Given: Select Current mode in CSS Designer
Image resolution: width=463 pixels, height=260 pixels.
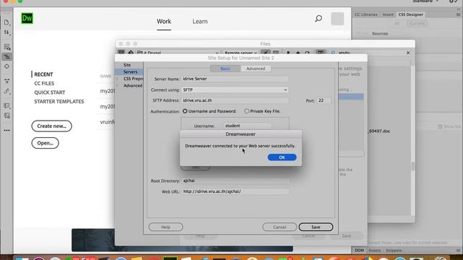Looking at the screenshot, I should click(417, 24).
